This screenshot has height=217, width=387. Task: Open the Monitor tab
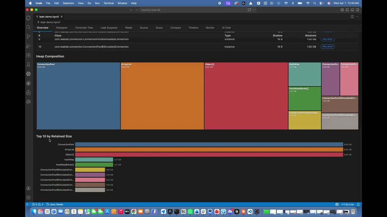click(x=210, y=28)
